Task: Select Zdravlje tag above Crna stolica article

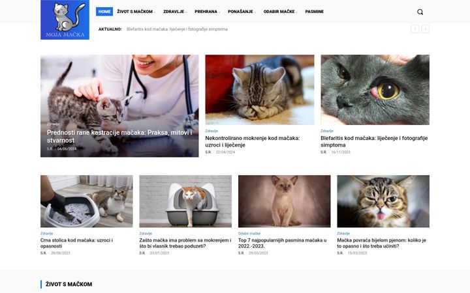Action: pos(47,234)
